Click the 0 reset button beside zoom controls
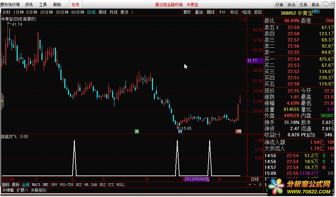 (x=260, y=185)
